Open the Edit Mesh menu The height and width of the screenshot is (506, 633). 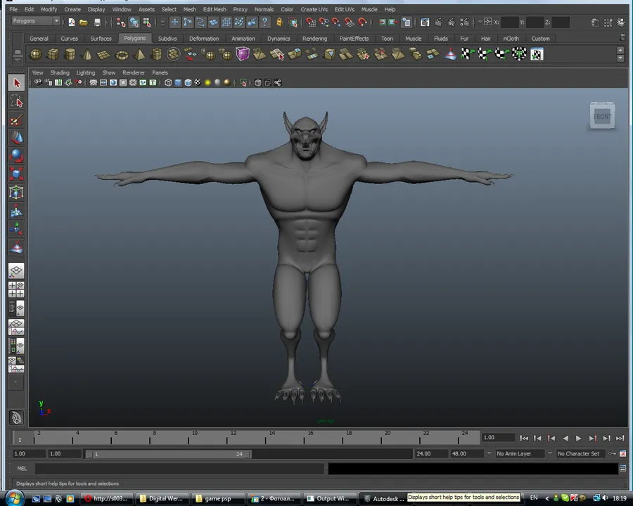215,10
